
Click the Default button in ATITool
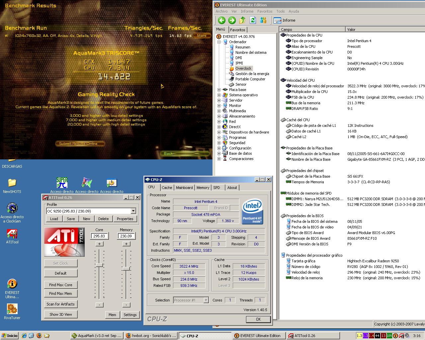coord(61,273)
